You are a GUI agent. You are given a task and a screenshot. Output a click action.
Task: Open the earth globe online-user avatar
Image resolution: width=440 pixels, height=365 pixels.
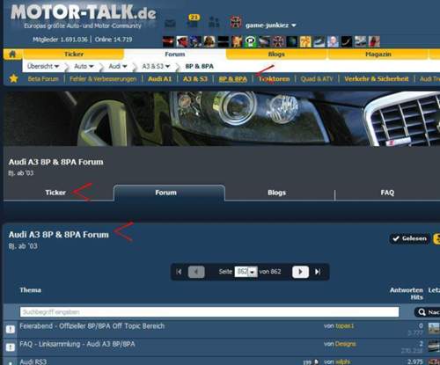[x=292, y=41]
